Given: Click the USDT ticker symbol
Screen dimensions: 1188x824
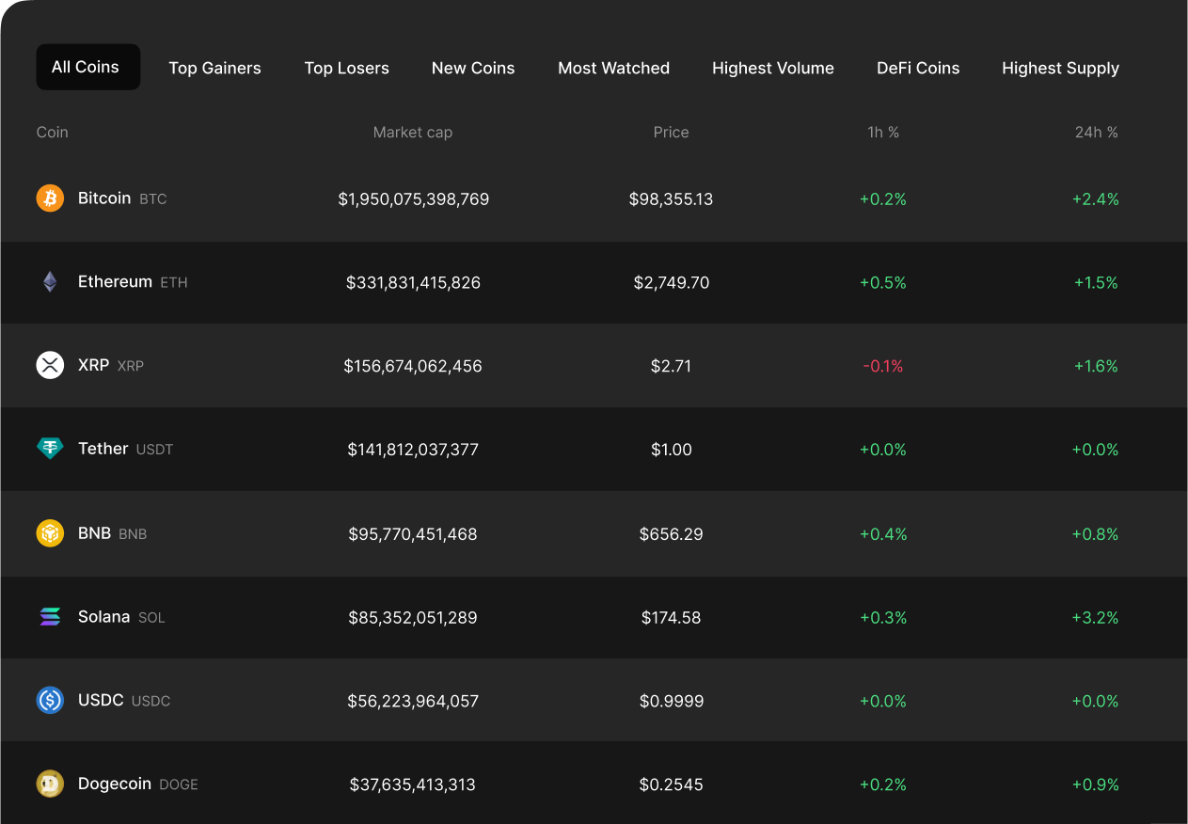Looking at the screenshot, I should 154,450.
